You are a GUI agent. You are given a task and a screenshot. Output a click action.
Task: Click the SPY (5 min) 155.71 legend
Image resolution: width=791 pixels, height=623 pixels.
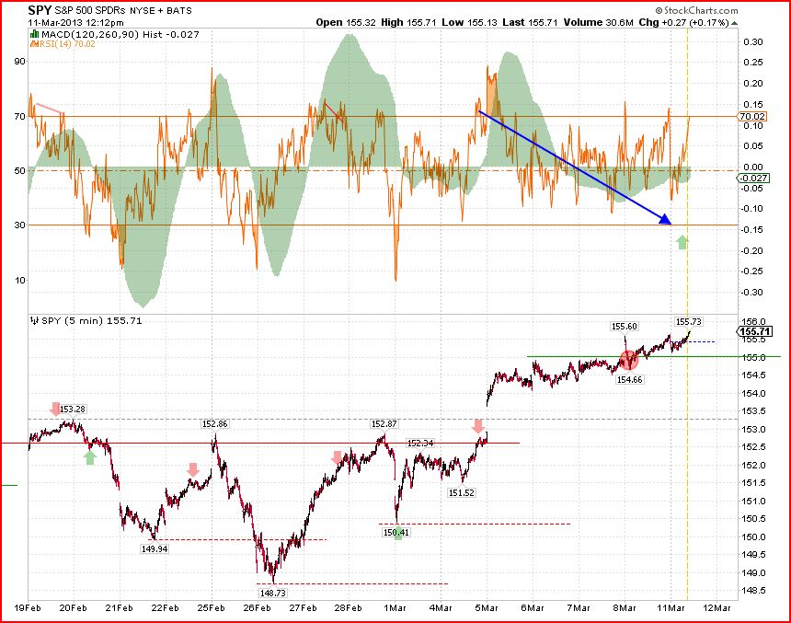pos(92,320)
